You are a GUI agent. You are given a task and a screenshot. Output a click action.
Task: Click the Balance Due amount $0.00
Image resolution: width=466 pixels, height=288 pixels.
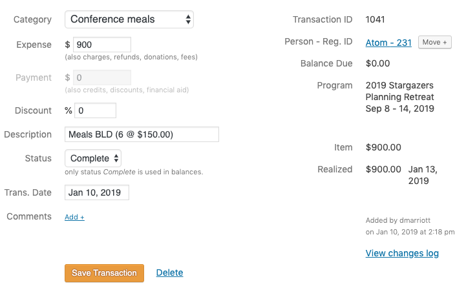click(377, 64)
